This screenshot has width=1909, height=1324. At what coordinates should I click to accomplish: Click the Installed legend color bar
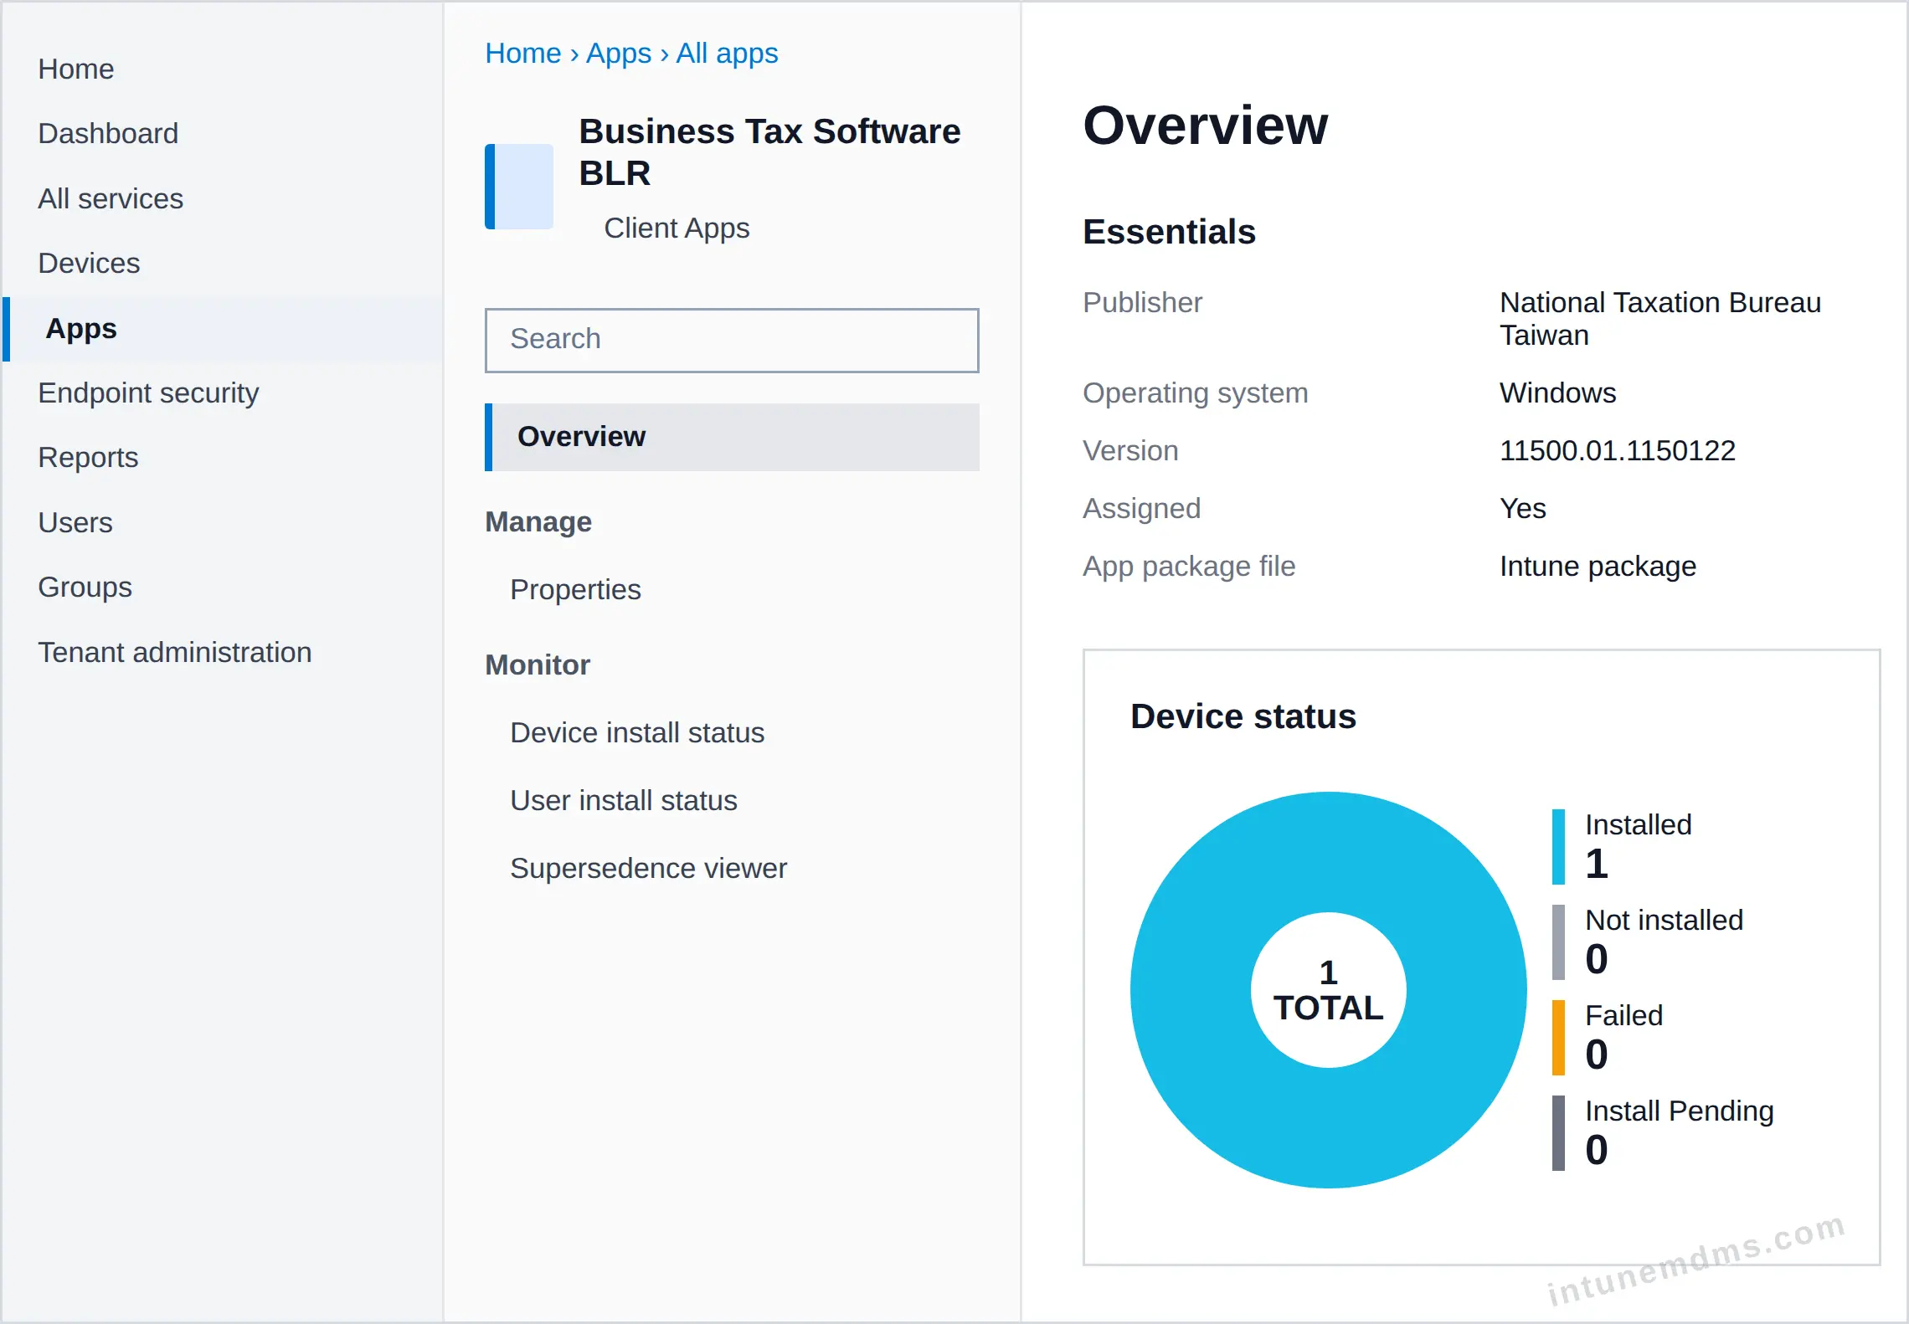pyautogui.click(x=1558, y=847)
